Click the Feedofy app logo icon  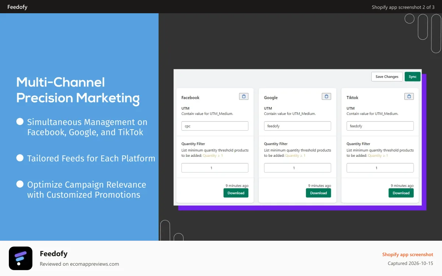[x=21, y=258]
